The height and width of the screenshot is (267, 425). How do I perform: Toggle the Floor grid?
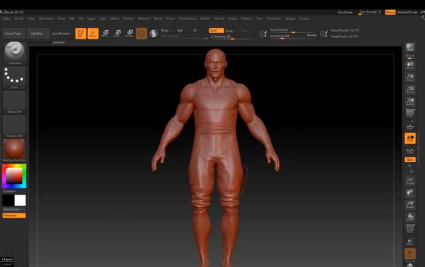410,127
